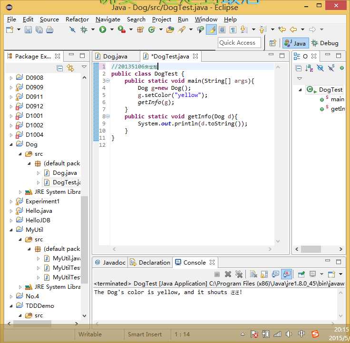Expand the D0908 project
The height and width of the screenshot is (343, 350).
pos(11,78)
